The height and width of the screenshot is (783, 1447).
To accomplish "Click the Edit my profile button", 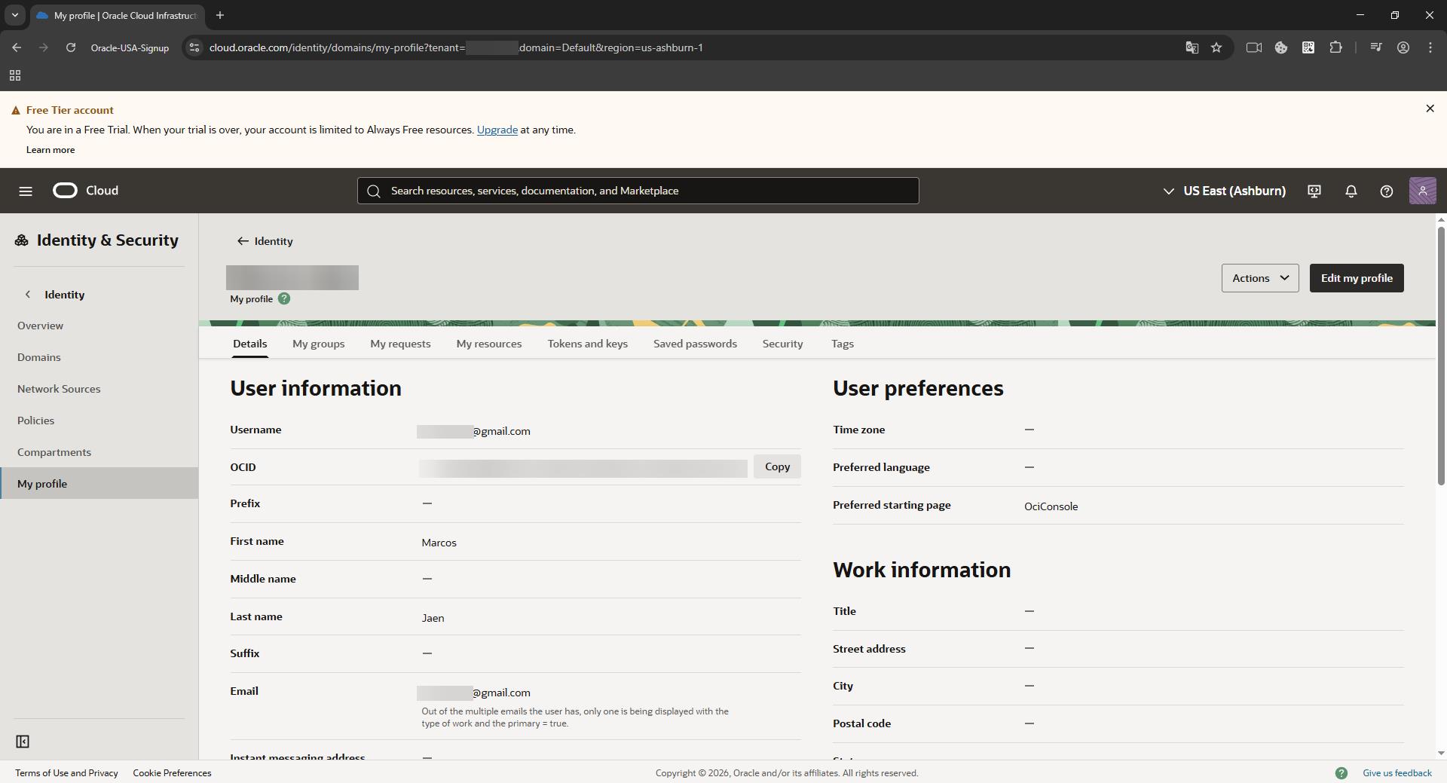I will pyautogui.click(x=1356, y=278).
